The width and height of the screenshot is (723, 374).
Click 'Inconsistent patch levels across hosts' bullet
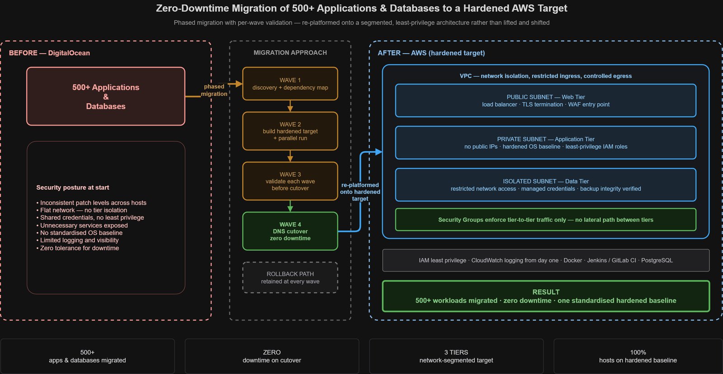pyautogui.click(x=91, y=203)
